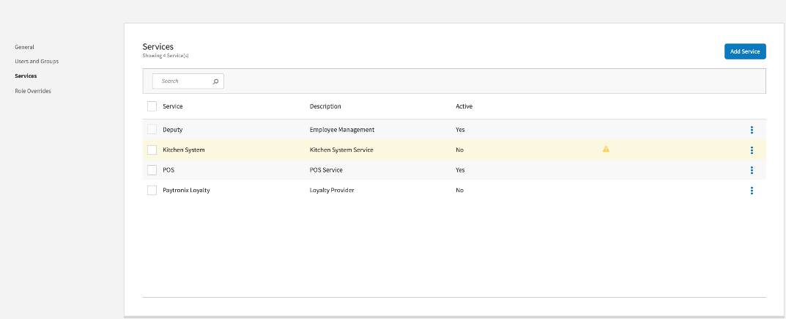The height and width of the screenshot is (319, 786).
Task: Select Services in the left navigation
Action: point(26,76)
